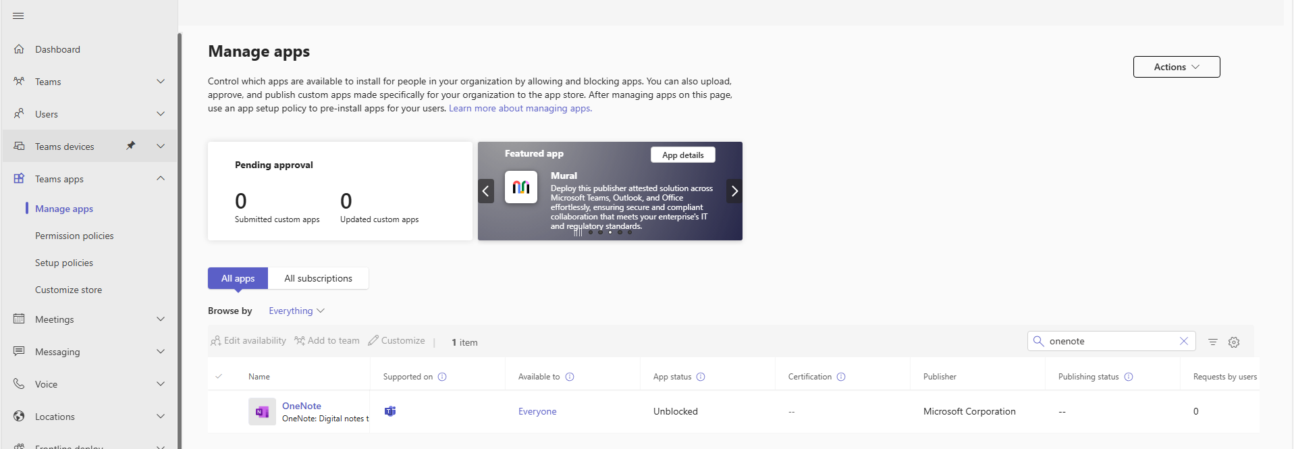
Task: Click Add to team toolbar button
Action: pos(327,341)
